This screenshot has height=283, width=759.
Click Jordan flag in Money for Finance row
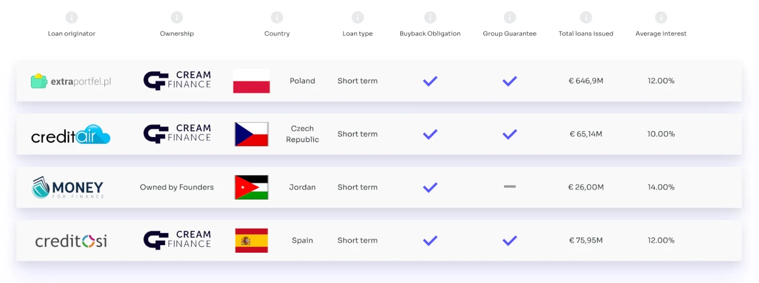tap(252, 187)
